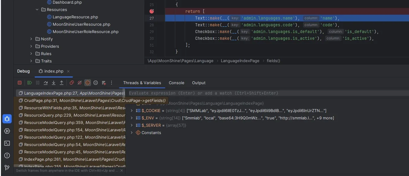Expand the $_SERVER variable
The image size is (409, 176).
tap(132, 125)
